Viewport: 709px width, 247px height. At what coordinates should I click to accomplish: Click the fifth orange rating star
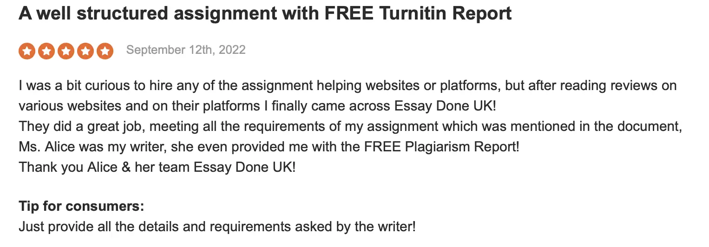[105, 51]
